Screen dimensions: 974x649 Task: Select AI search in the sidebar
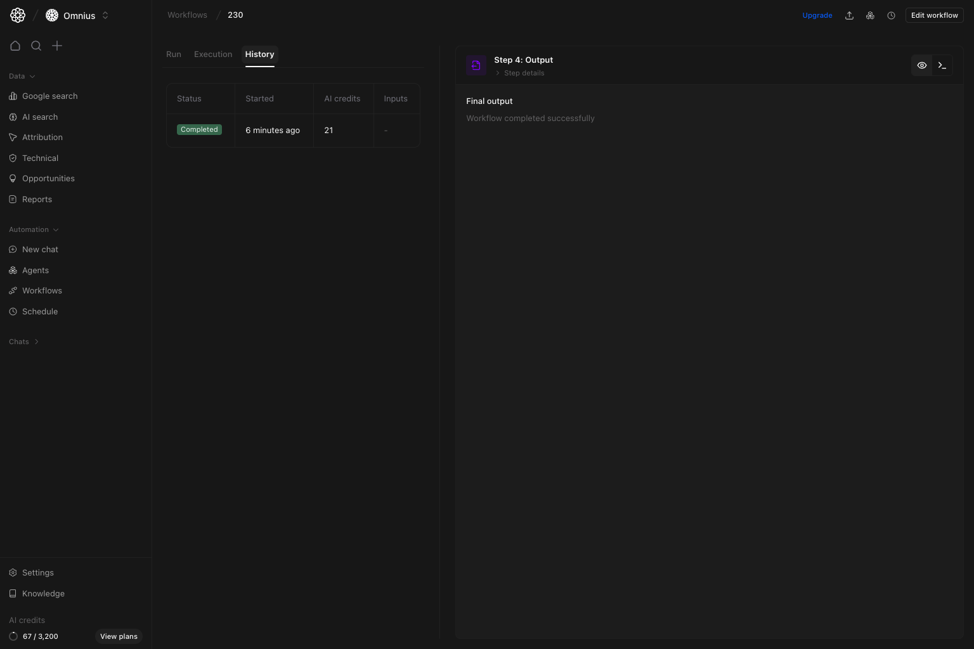(x=39, y=117)
